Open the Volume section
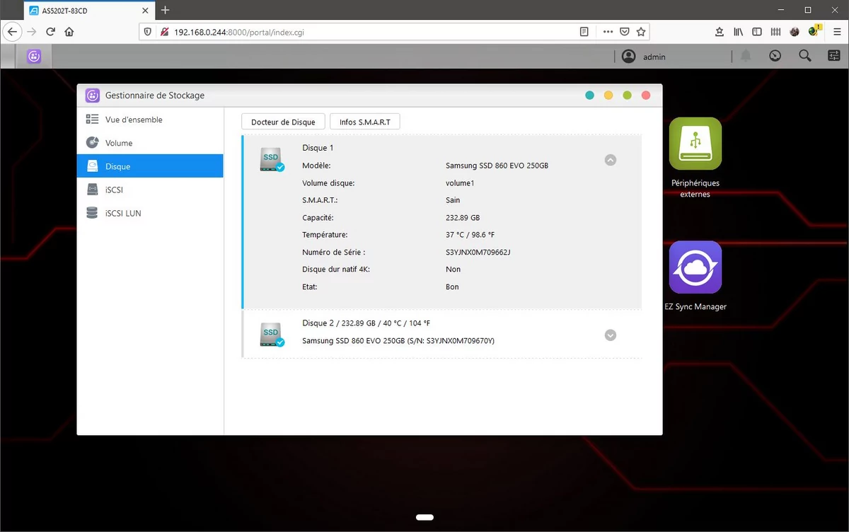Image resolution: width=849 pixels, height=532 pixels. (150, 143)
